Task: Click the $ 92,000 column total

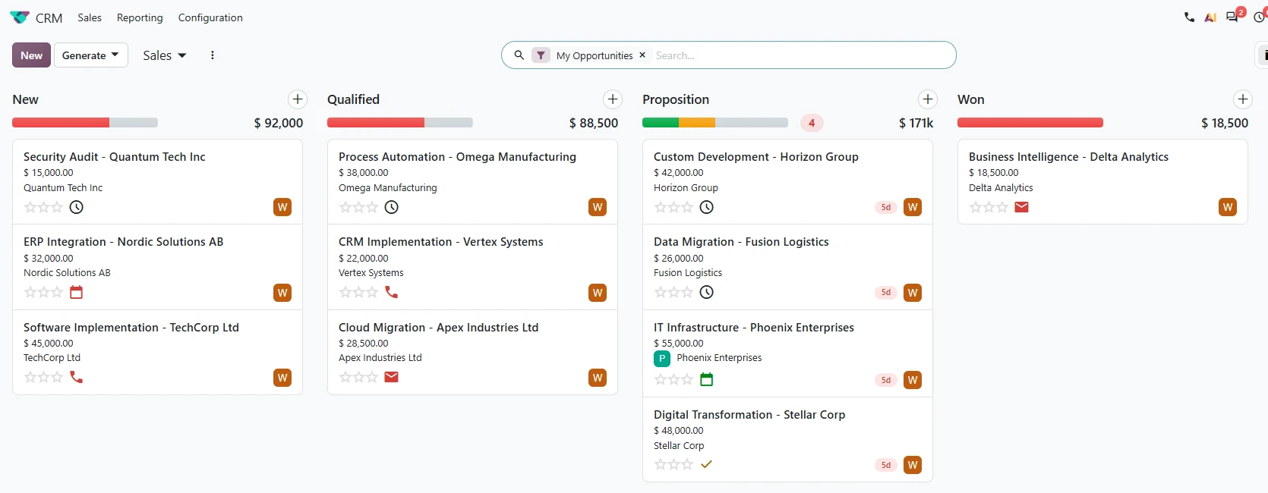Action: pos(279,123)
